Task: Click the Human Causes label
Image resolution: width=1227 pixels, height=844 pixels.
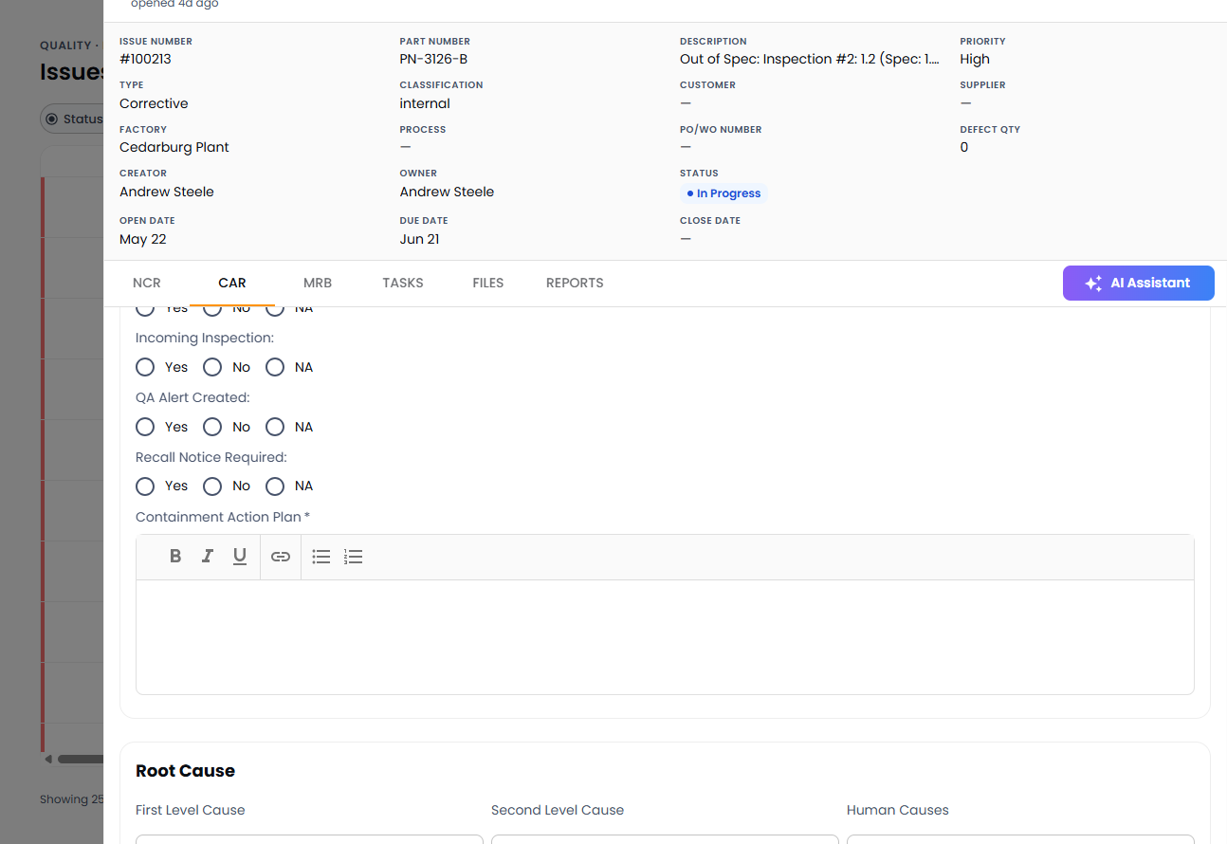Action: tap(898, 810)
